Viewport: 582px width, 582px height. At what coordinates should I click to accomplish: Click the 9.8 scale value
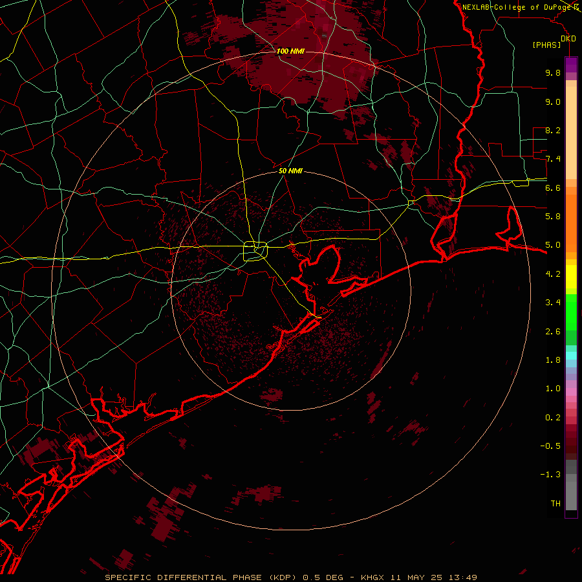coord(553,72)
